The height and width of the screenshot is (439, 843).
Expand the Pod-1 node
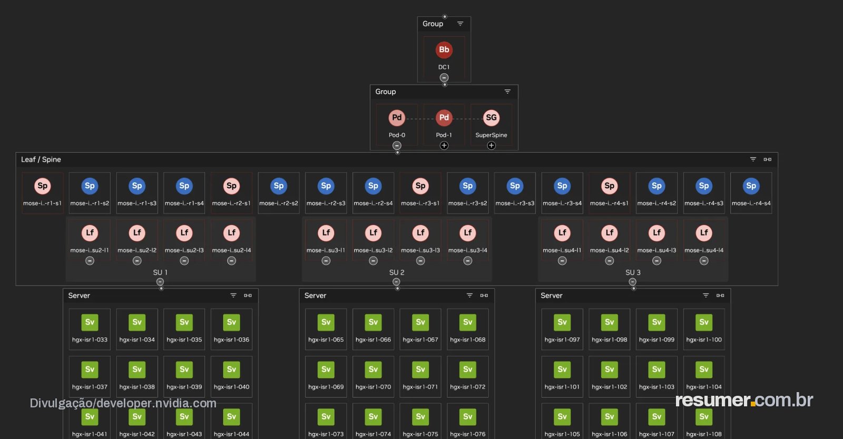click(444, 145)
